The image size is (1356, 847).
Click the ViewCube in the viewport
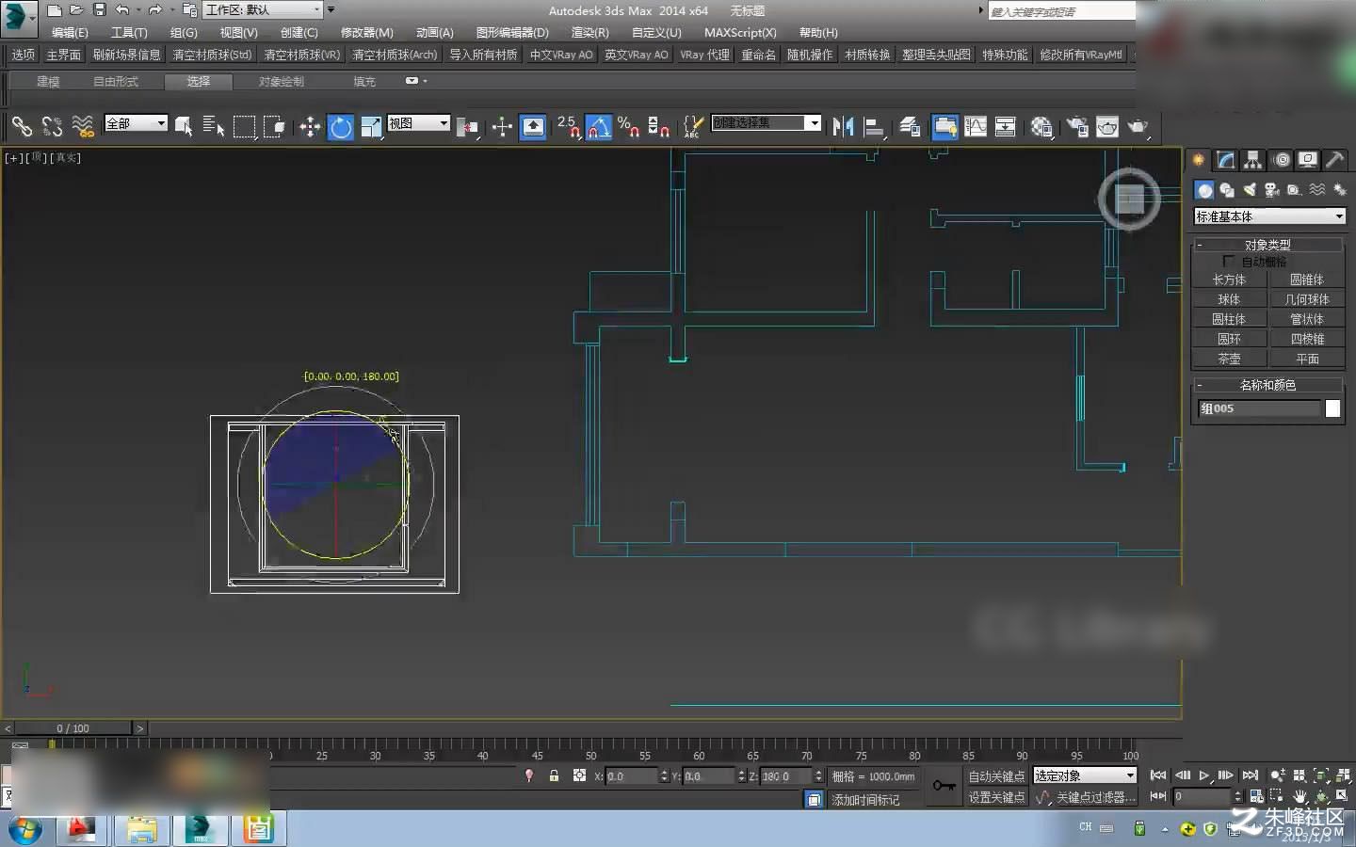[1129, 199]
